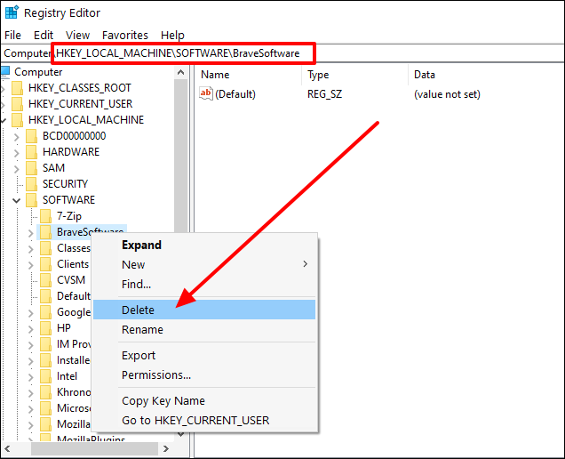Choose Find... in the context menu
Viewport: 565px width, 459px height.
[x=204, y=284]
